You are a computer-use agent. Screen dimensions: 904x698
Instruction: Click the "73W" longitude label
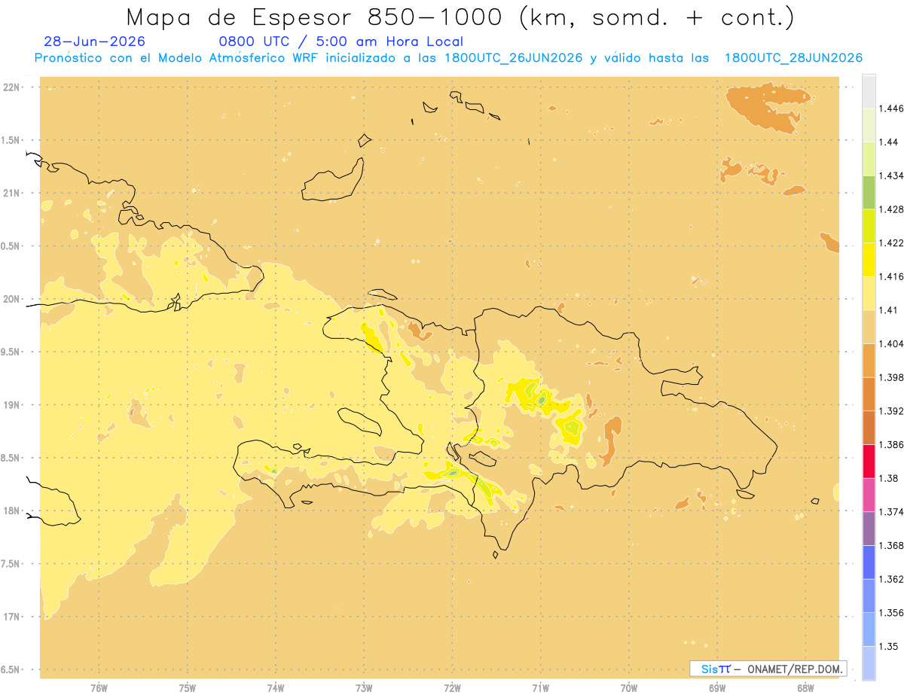point(364,687)
